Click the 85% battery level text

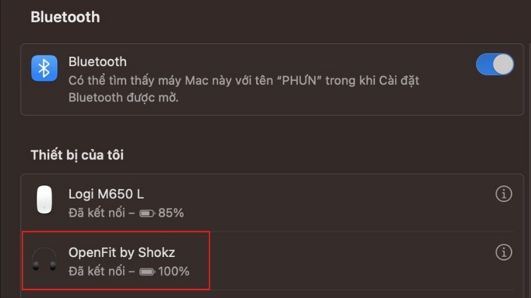click(x=171, y=213)
